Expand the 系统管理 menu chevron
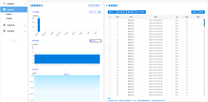The height and width of the screenshot is (102, 208). tap(25, 31)
